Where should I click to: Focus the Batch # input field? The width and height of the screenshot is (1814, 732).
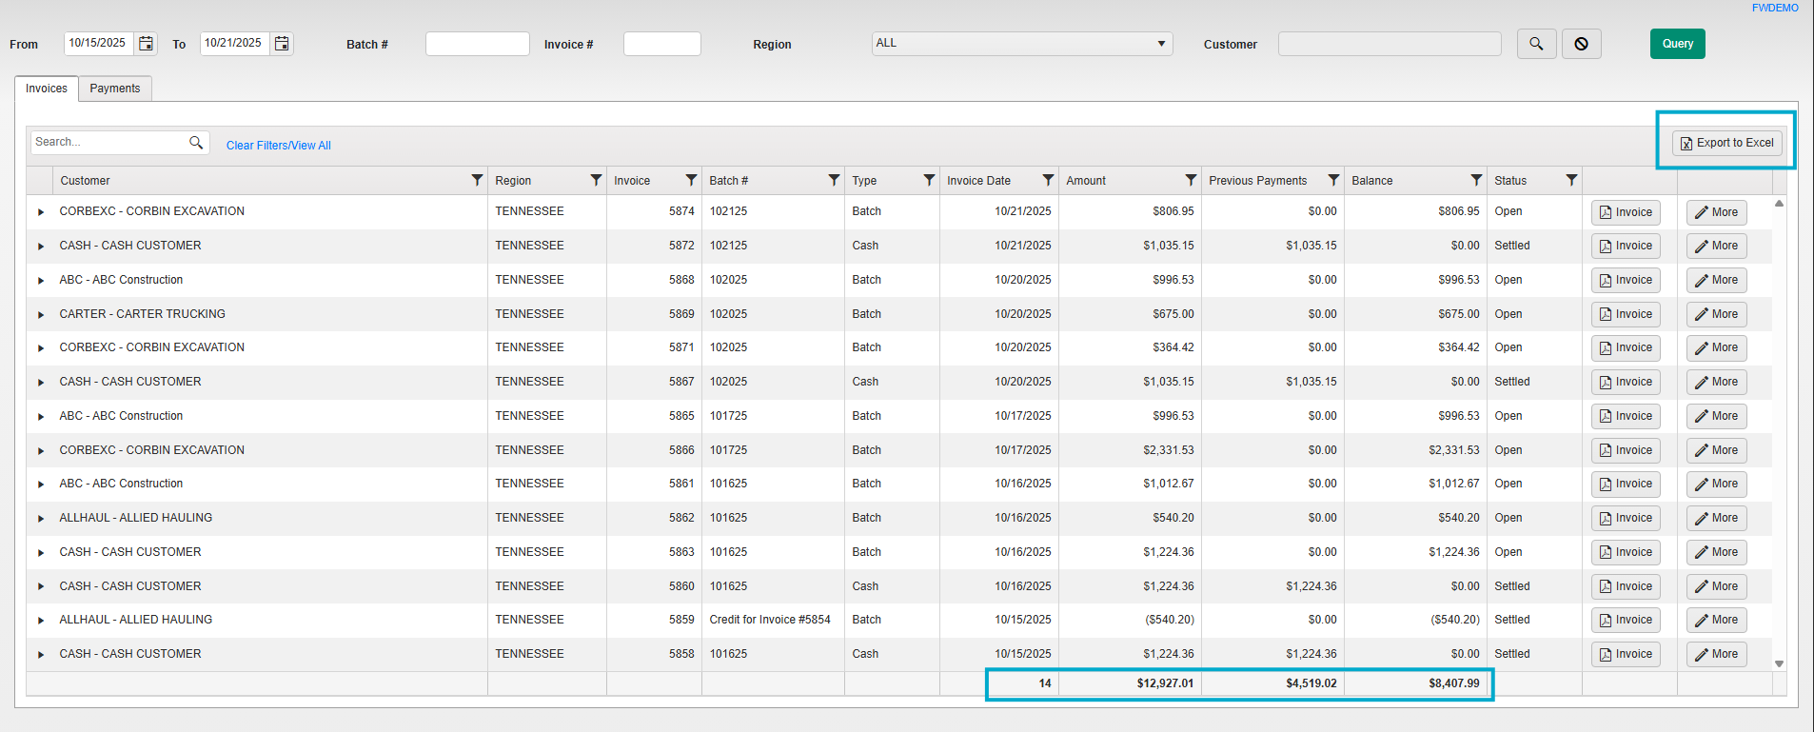(478, 44)
